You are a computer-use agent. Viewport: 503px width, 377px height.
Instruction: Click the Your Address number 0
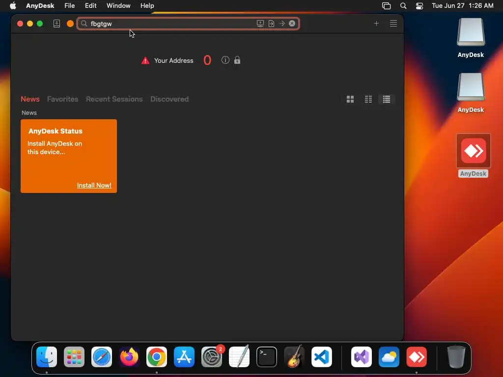click(x=207, y=60)
